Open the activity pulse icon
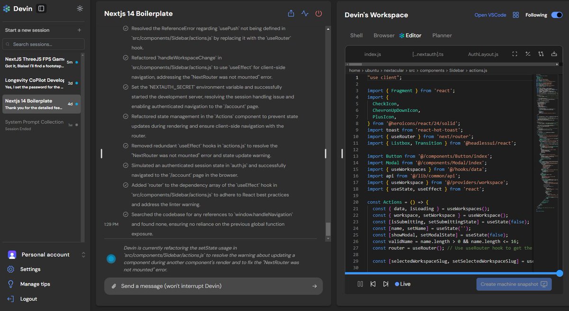Viewport: 569px width, 311px height. [x=305, y=14]
